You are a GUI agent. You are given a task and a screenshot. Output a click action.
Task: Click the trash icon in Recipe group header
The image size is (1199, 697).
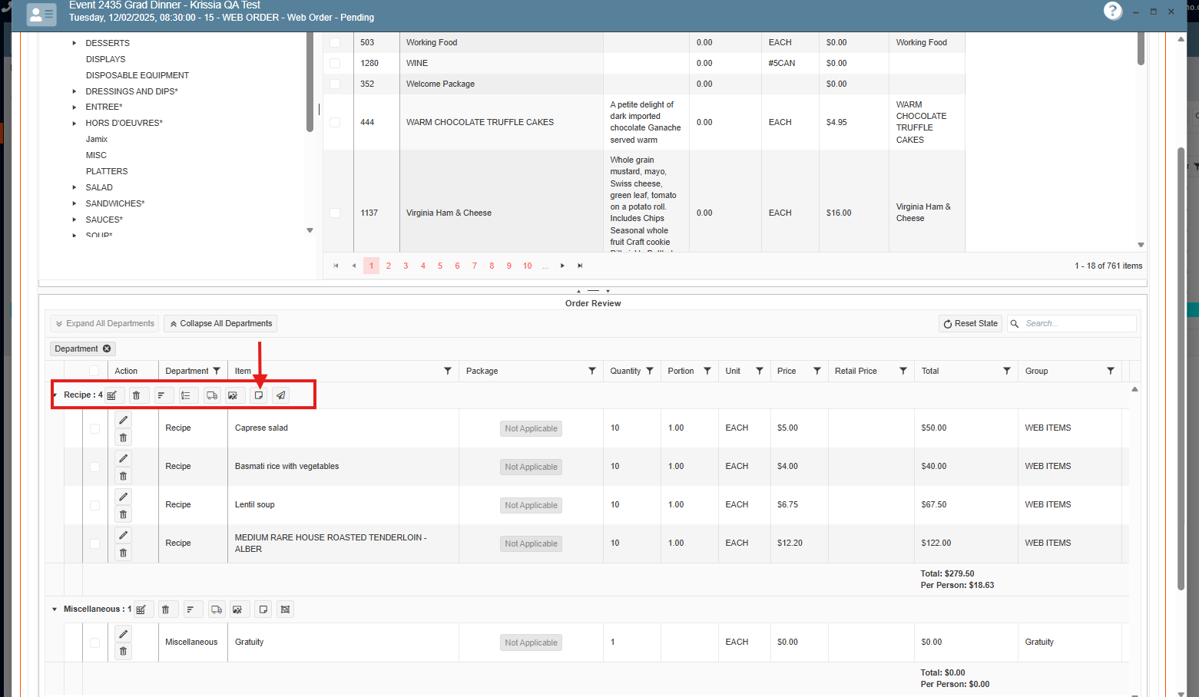pyautogui.click(x=136, y=395)
